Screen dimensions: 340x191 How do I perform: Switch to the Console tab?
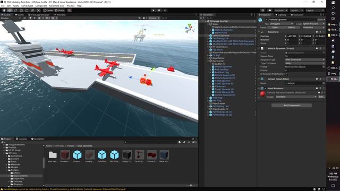point(21,139)
